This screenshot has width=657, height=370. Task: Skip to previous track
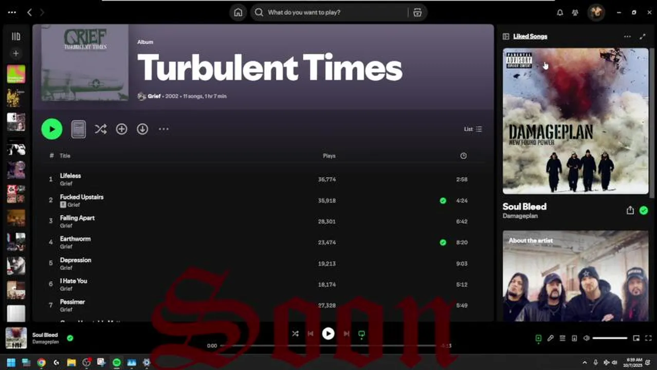tap(311, 334)
